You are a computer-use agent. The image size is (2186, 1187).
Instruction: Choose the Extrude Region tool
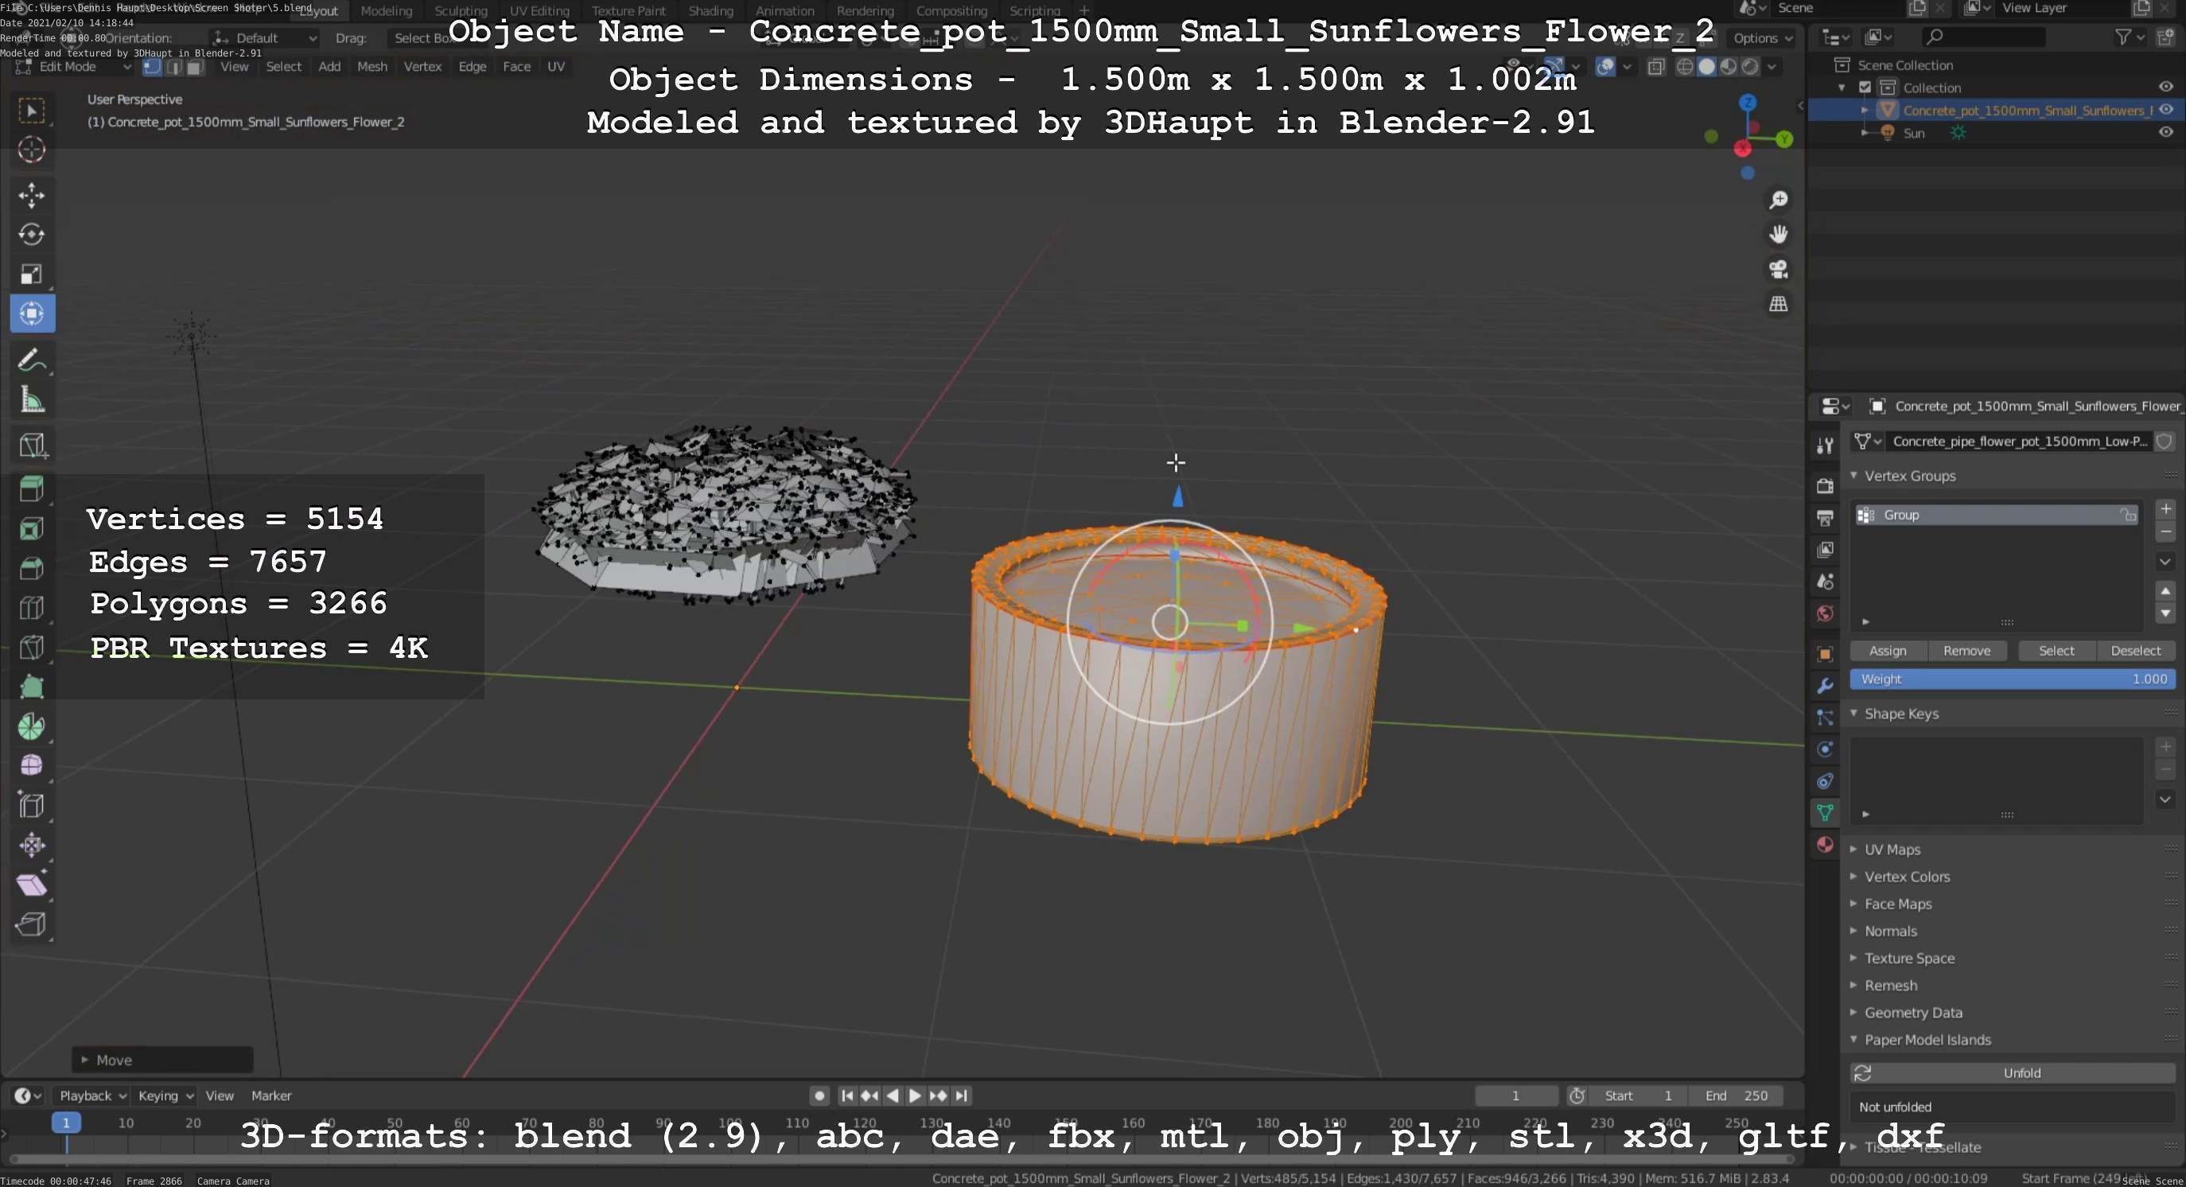pos(33,488)
